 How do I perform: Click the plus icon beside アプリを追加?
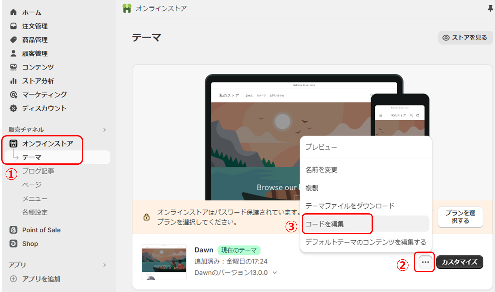pos(13,279)
